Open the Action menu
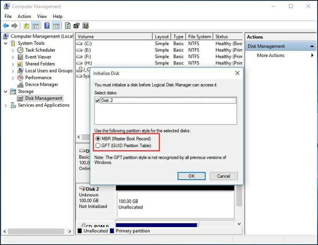The height and width of the screenshot is (245, 318). pos(24,17)
